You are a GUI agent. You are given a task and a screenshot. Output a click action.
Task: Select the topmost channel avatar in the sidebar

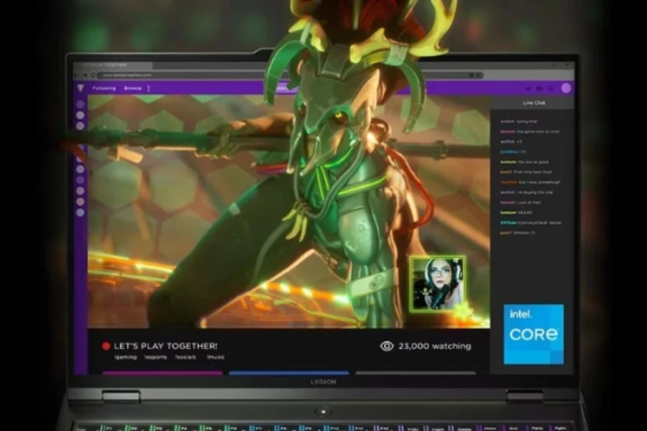coord(81,104)
